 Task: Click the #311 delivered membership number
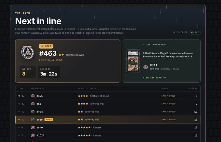pos(153,65)
